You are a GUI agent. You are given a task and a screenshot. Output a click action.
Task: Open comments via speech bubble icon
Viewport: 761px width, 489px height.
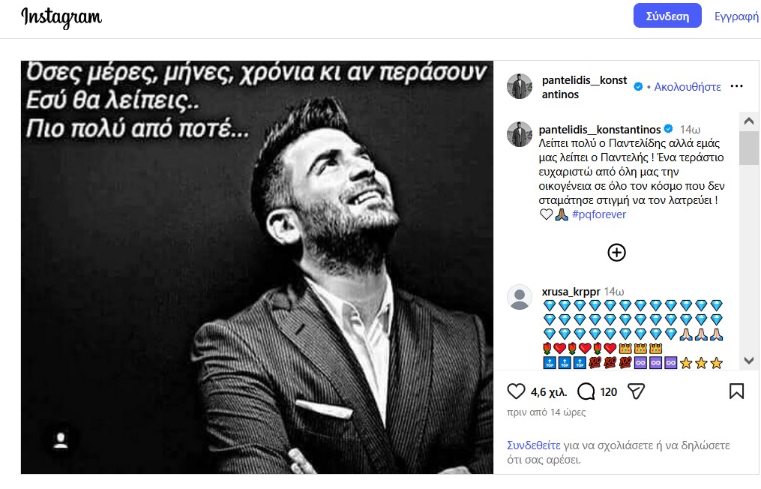coord(586,391)
